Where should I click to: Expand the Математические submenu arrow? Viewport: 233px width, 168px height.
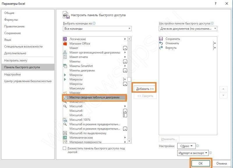(125, 137)
